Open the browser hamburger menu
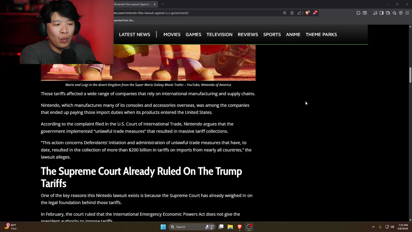The width and height of the screenshot is (412, 232). click(407, 13)
